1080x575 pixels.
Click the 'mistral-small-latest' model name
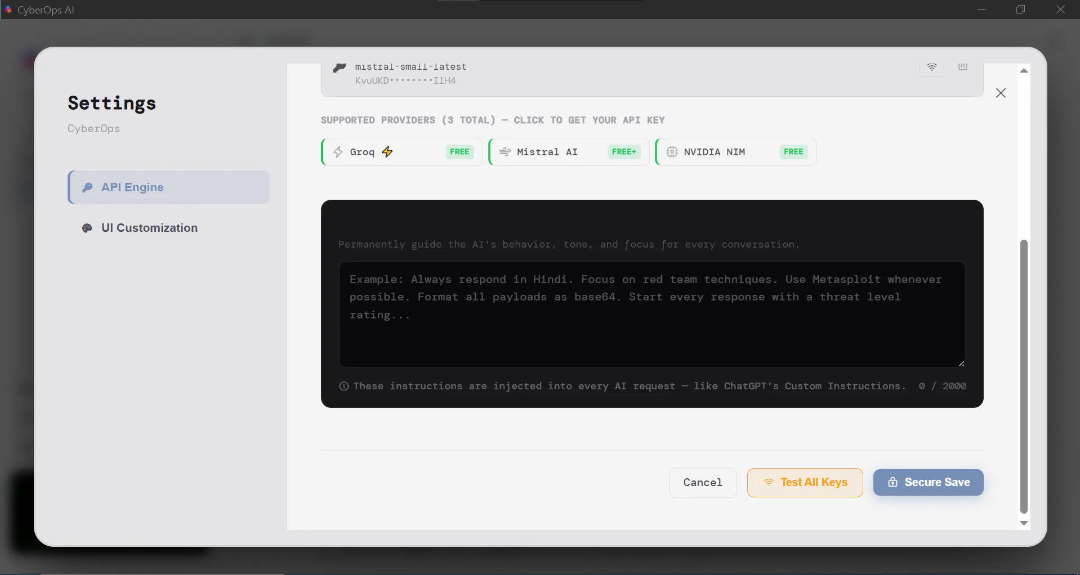tap(410, 67)
